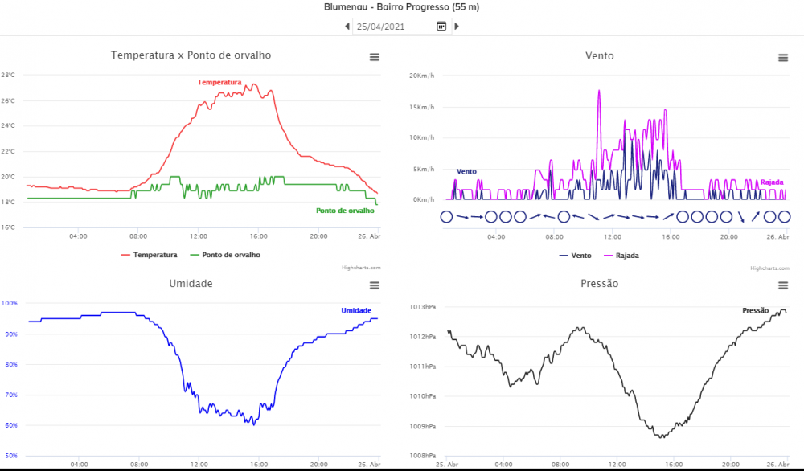Click the blue Umidade series label
The height and width of the screenshot is (471, 804).
[356, 310]
